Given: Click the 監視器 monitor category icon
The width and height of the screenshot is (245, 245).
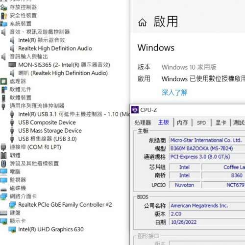Looking at the screenshot, I should pos(3,180).
